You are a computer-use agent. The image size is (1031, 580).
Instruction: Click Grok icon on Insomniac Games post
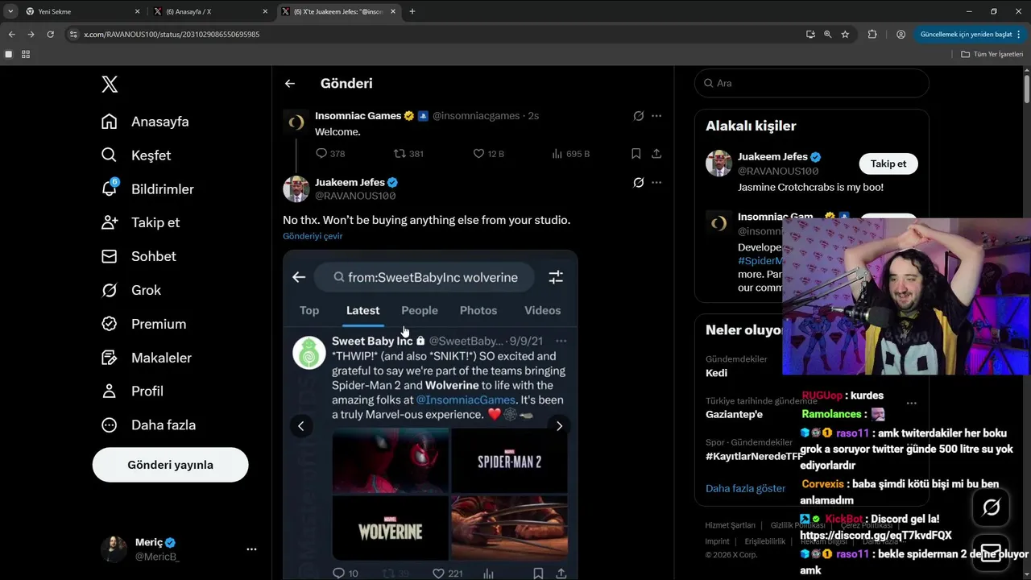point(639,116)
